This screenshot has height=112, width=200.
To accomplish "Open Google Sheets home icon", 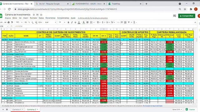I will [1, 16].
